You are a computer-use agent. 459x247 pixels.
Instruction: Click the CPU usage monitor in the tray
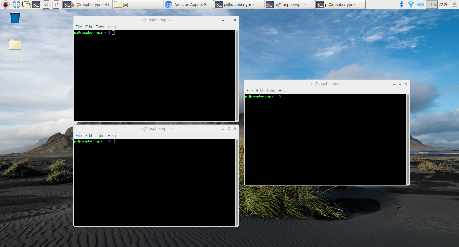pos(432,4)
